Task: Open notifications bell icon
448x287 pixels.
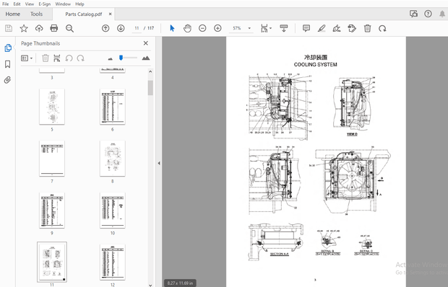Action: click(442, 14)
